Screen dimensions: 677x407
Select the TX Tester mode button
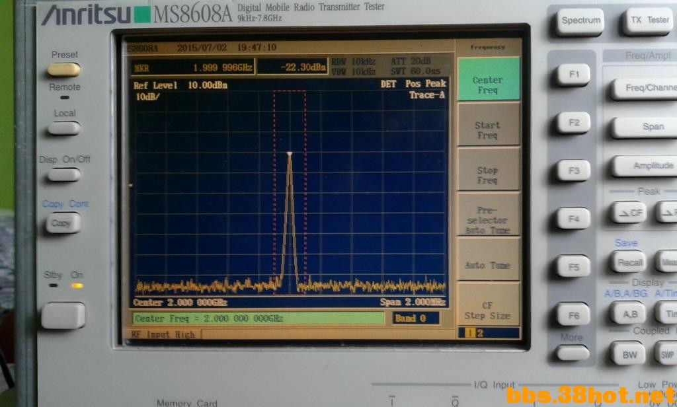point(649,21)
